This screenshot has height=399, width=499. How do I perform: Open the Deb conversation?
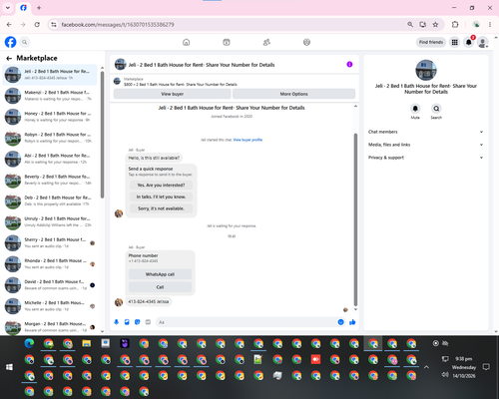pos(50,200)
